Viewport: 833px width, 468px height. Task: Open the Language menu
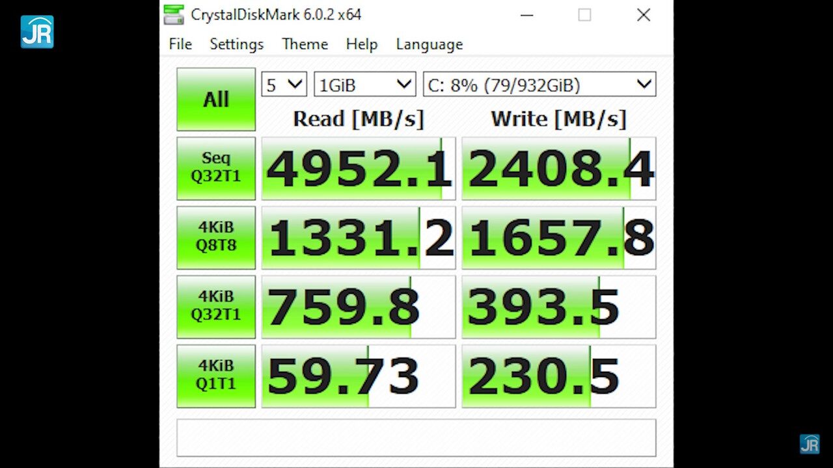pos(429,44)
